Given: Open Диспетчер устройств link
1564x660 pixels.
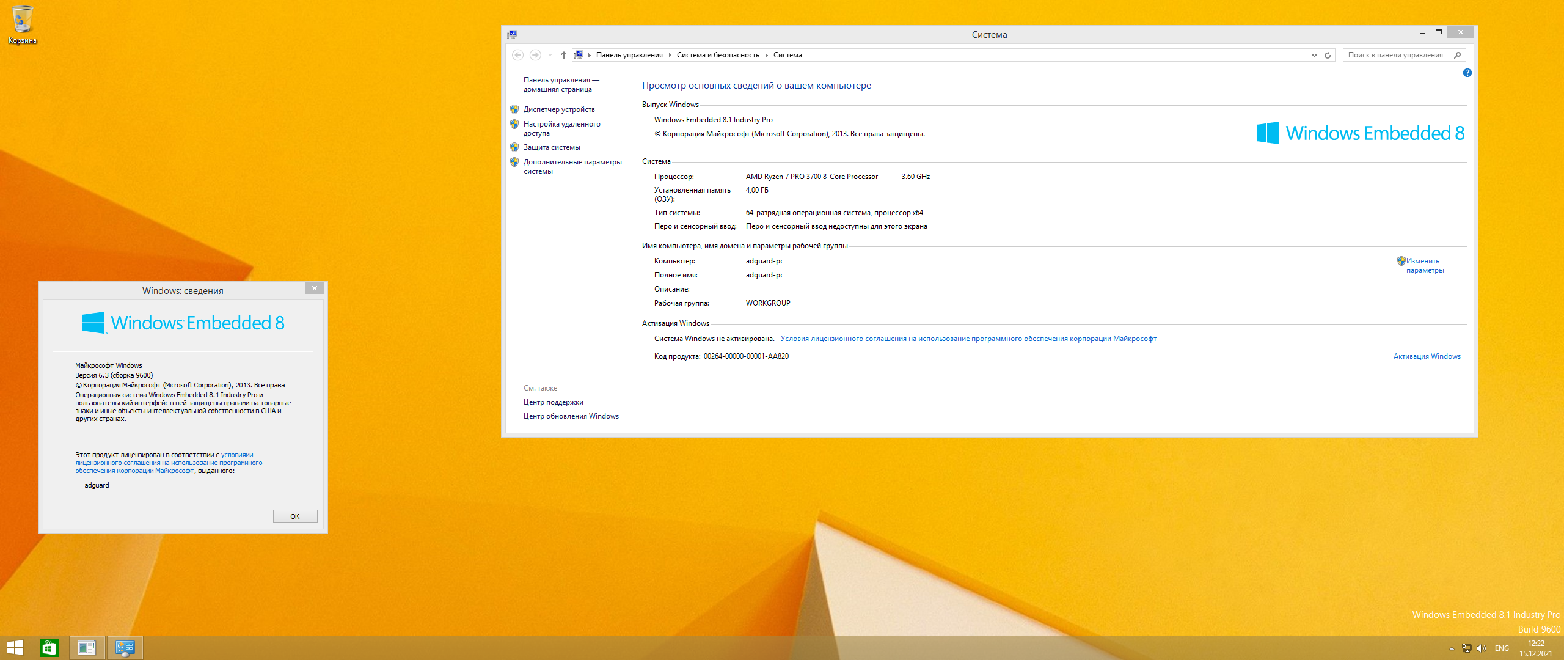Looking at the screenshot, I should coord(559,109).
